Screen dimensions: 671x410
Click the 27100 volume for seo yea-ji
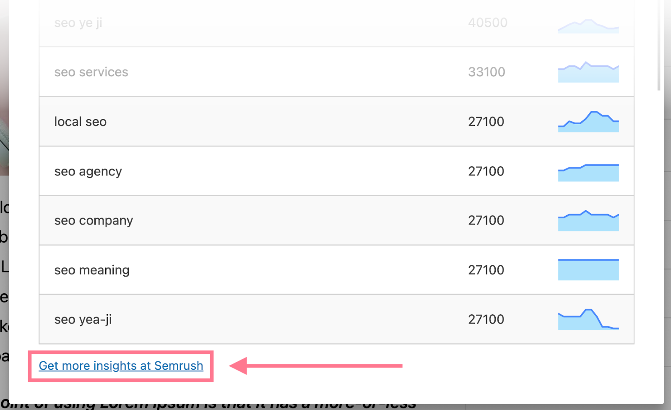click(x=486, y=319)
